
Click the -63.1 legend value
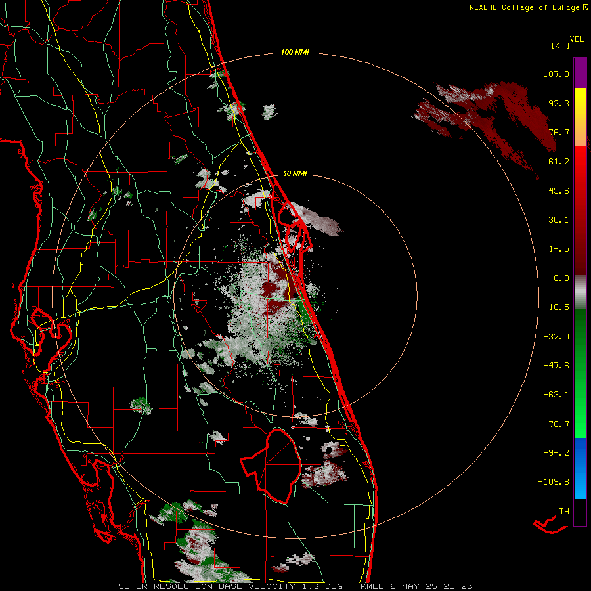pos(556,395)
